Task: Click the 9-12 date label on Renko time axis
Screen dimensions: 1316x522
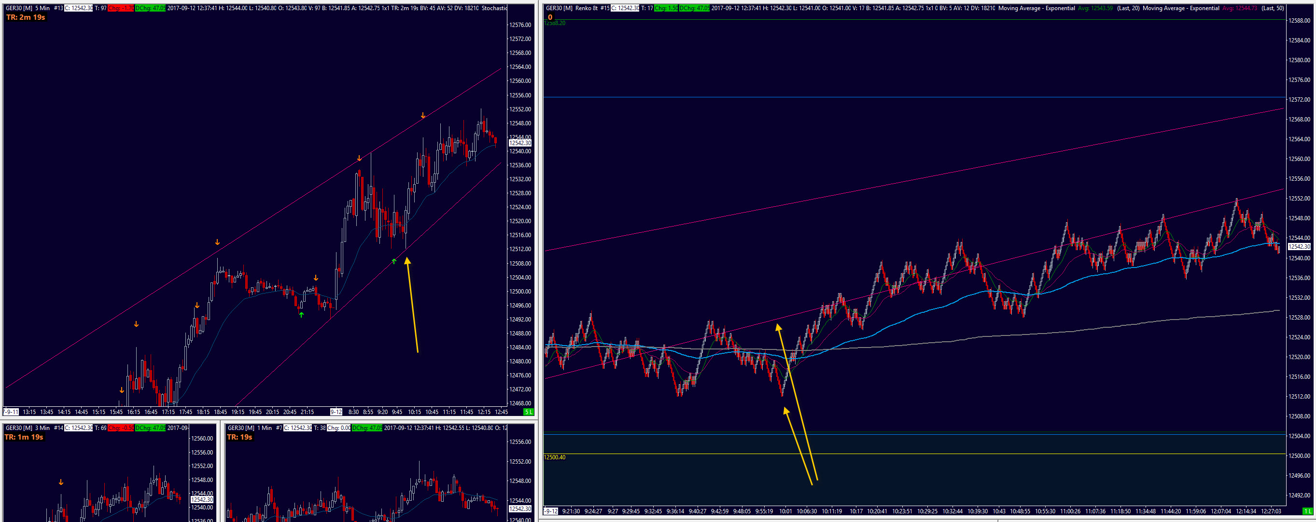Action: 550,511
